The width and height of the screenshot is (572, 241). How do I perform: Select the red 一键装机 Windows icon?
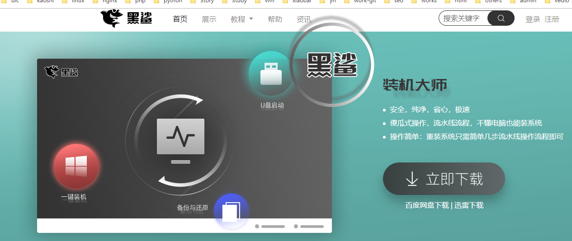point(76,166)
